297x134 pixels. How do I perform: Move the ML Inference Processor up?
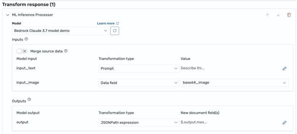coord(267,15)
